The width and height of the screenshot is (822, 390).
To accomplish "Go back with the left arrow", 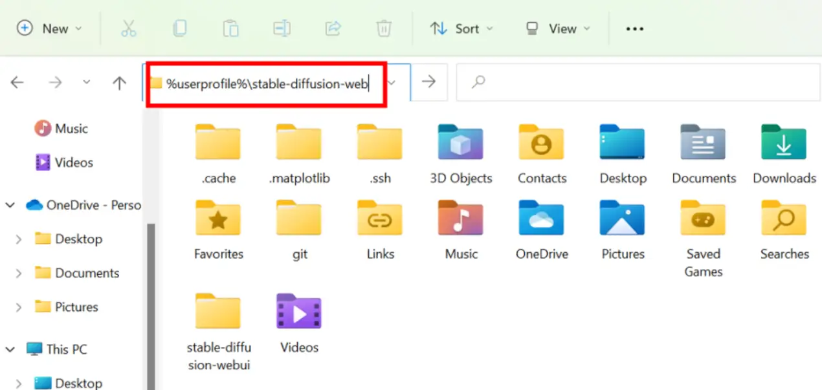I will point(17,82).
